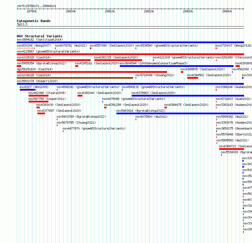The width and height of the screenshot is (252, 243).
Task: Click the red dgv5615n100 feature bar
Action: (x=92, y=72)
